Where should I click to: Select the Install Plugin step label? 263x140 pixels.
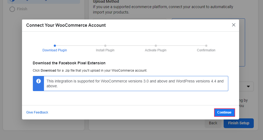pos(105,50)
